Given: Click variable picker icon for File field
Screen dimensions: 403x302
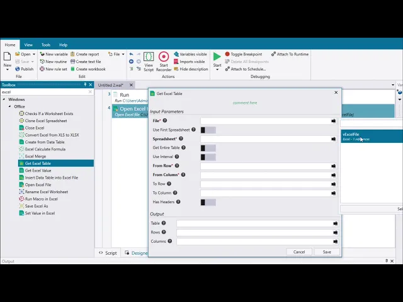Looking at the screenshot, I should 333,121.
